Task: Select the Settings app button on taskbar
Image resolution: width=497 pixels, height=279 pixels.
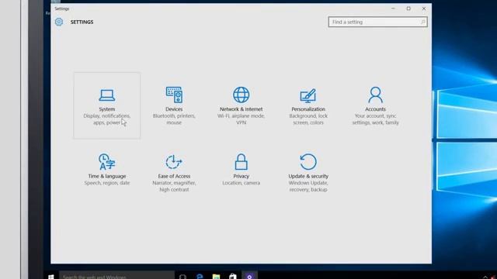Action: point(250,276)
